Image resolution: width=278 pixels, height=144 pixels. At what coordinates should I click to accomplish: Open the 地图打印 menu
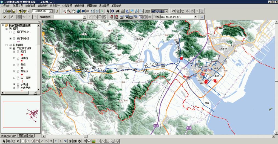(x=92, y=5)
